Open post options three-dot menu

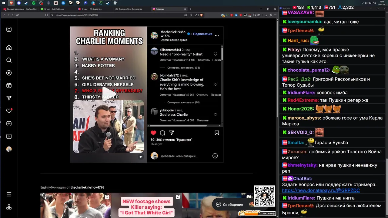(217, 35)
